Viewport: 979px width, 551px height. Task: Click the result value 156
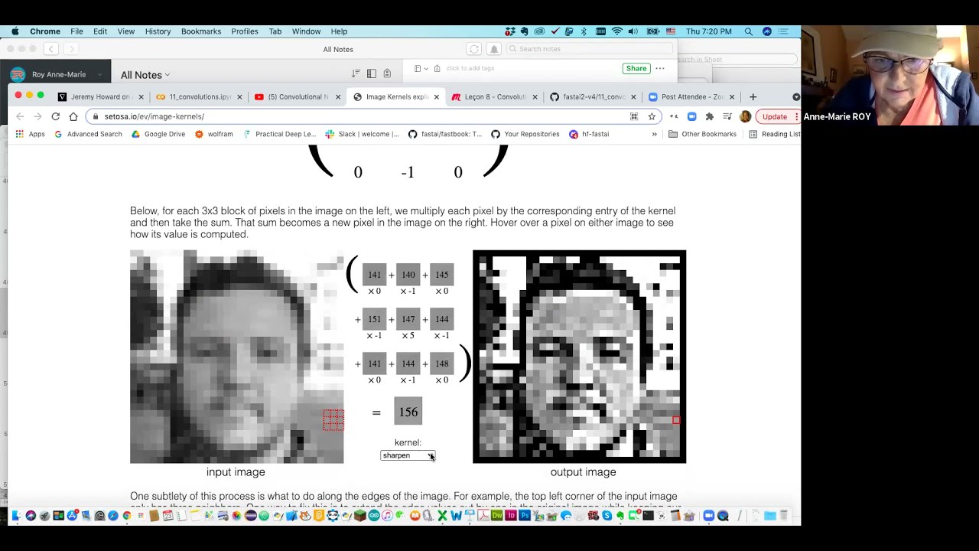pyautogui.click(x=408, y=412)
